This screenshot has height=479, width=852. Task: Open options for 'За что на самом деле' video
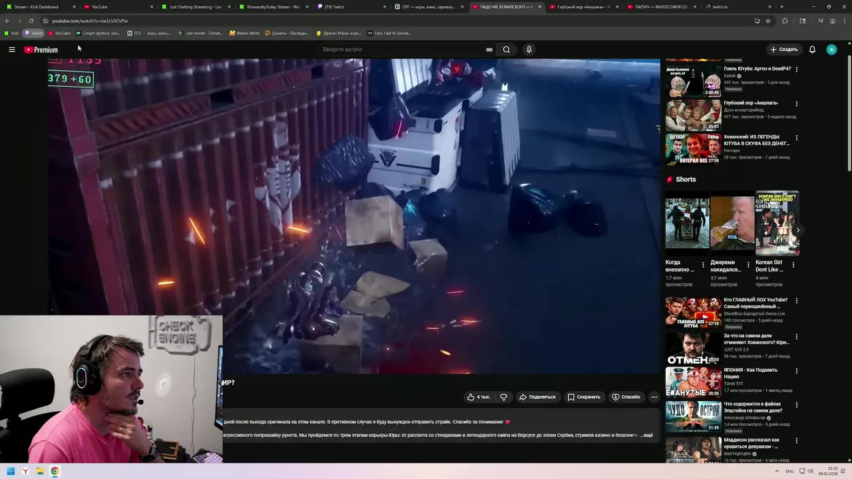[797, 337]
